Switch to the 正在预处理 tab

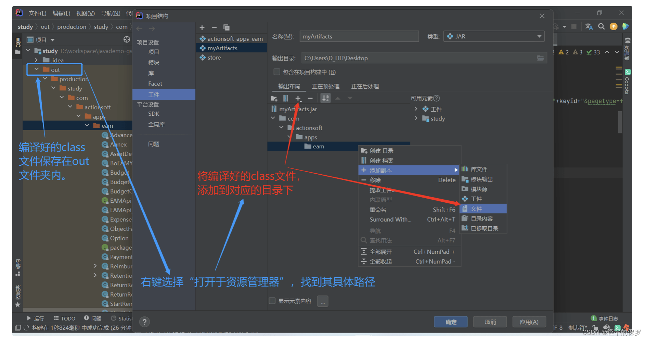click(325, 86)
